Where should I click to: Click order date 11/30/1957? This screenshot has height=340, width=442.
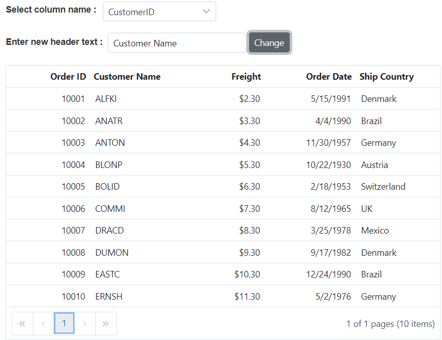pos(329,142)
